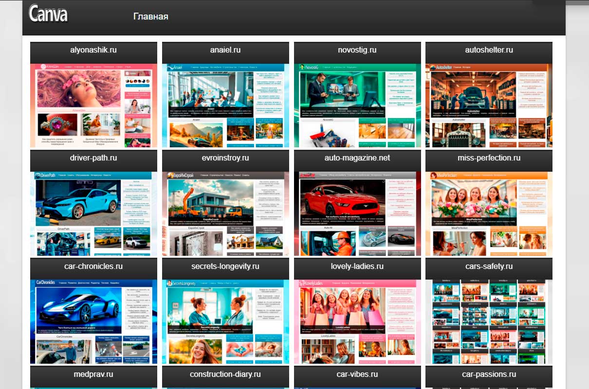The image size is (589, 389).
Task: Open the car-passions.ru site link
Action: pyautogui.click(x=489, y=374)
